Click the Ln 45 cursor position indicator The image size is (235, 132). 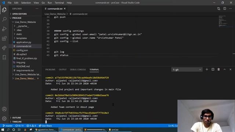tap(173, 126)
